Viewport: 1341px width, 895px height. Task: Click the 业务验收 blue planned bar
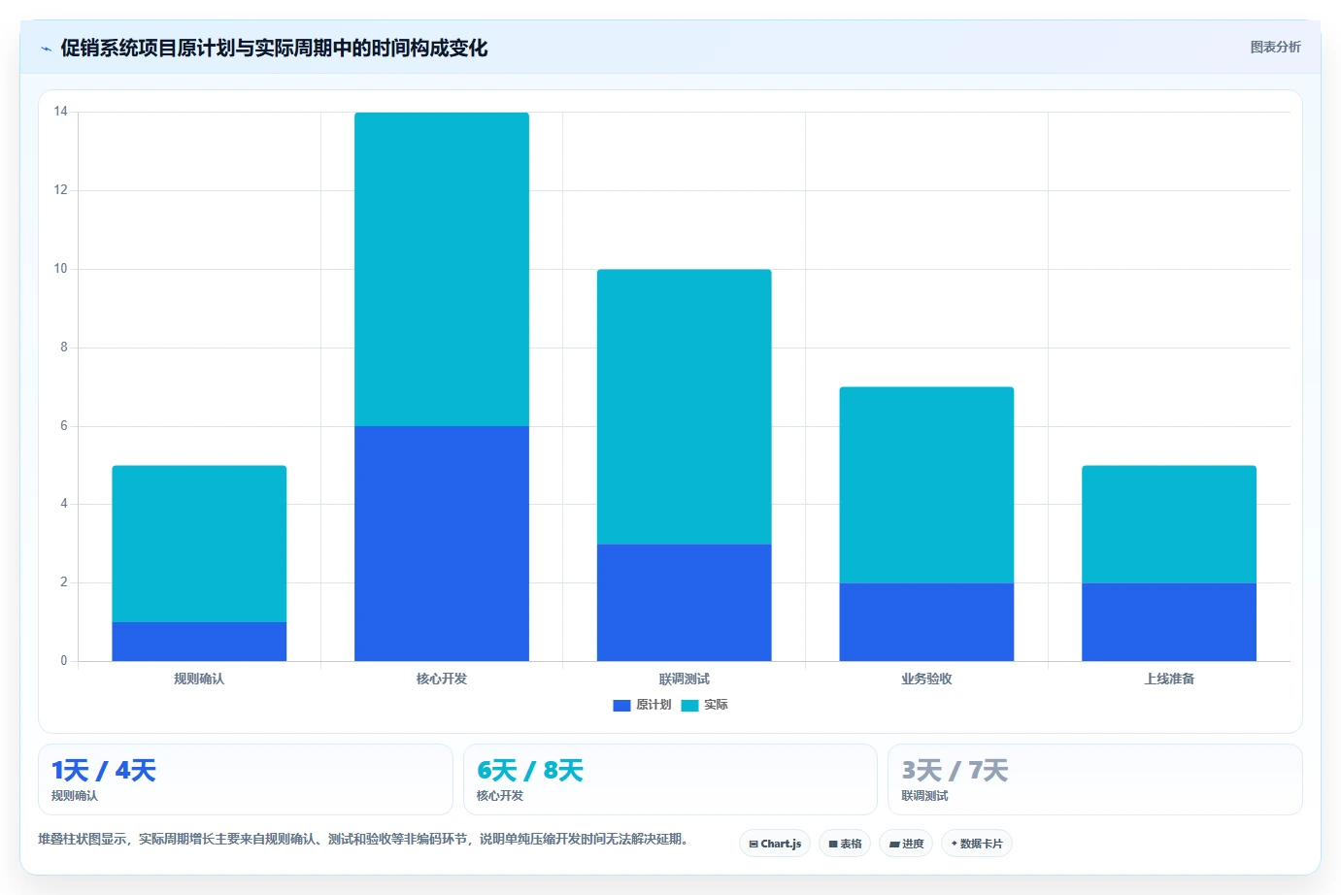pos(926,622)
